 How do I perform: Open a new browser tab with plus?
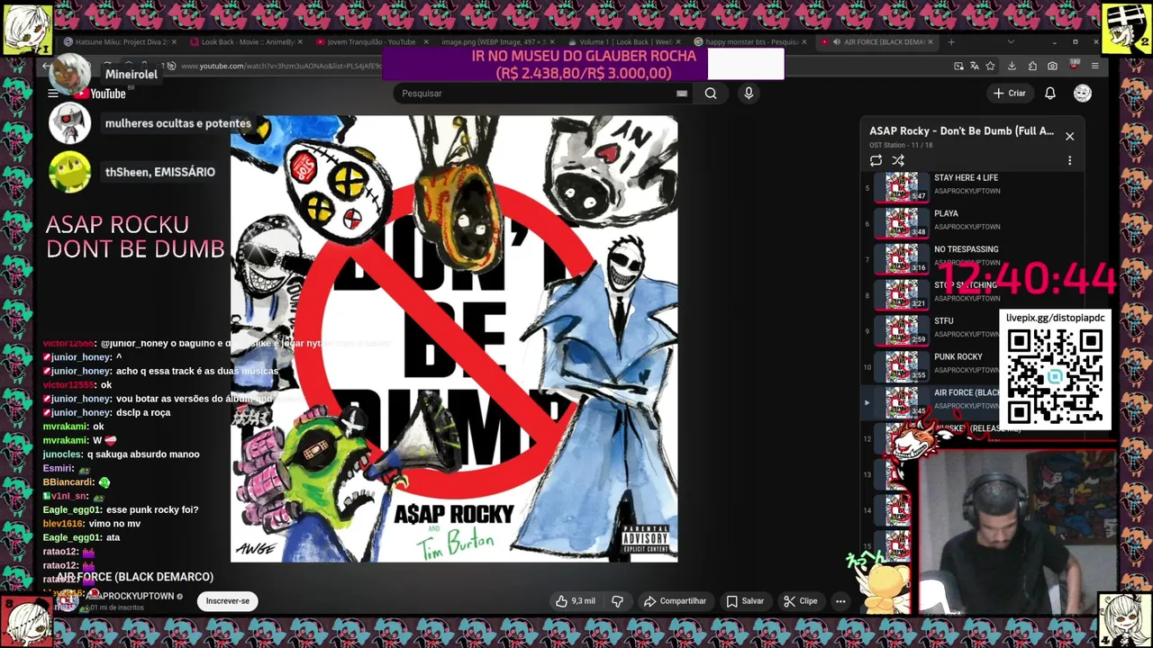tap(951, 41)
